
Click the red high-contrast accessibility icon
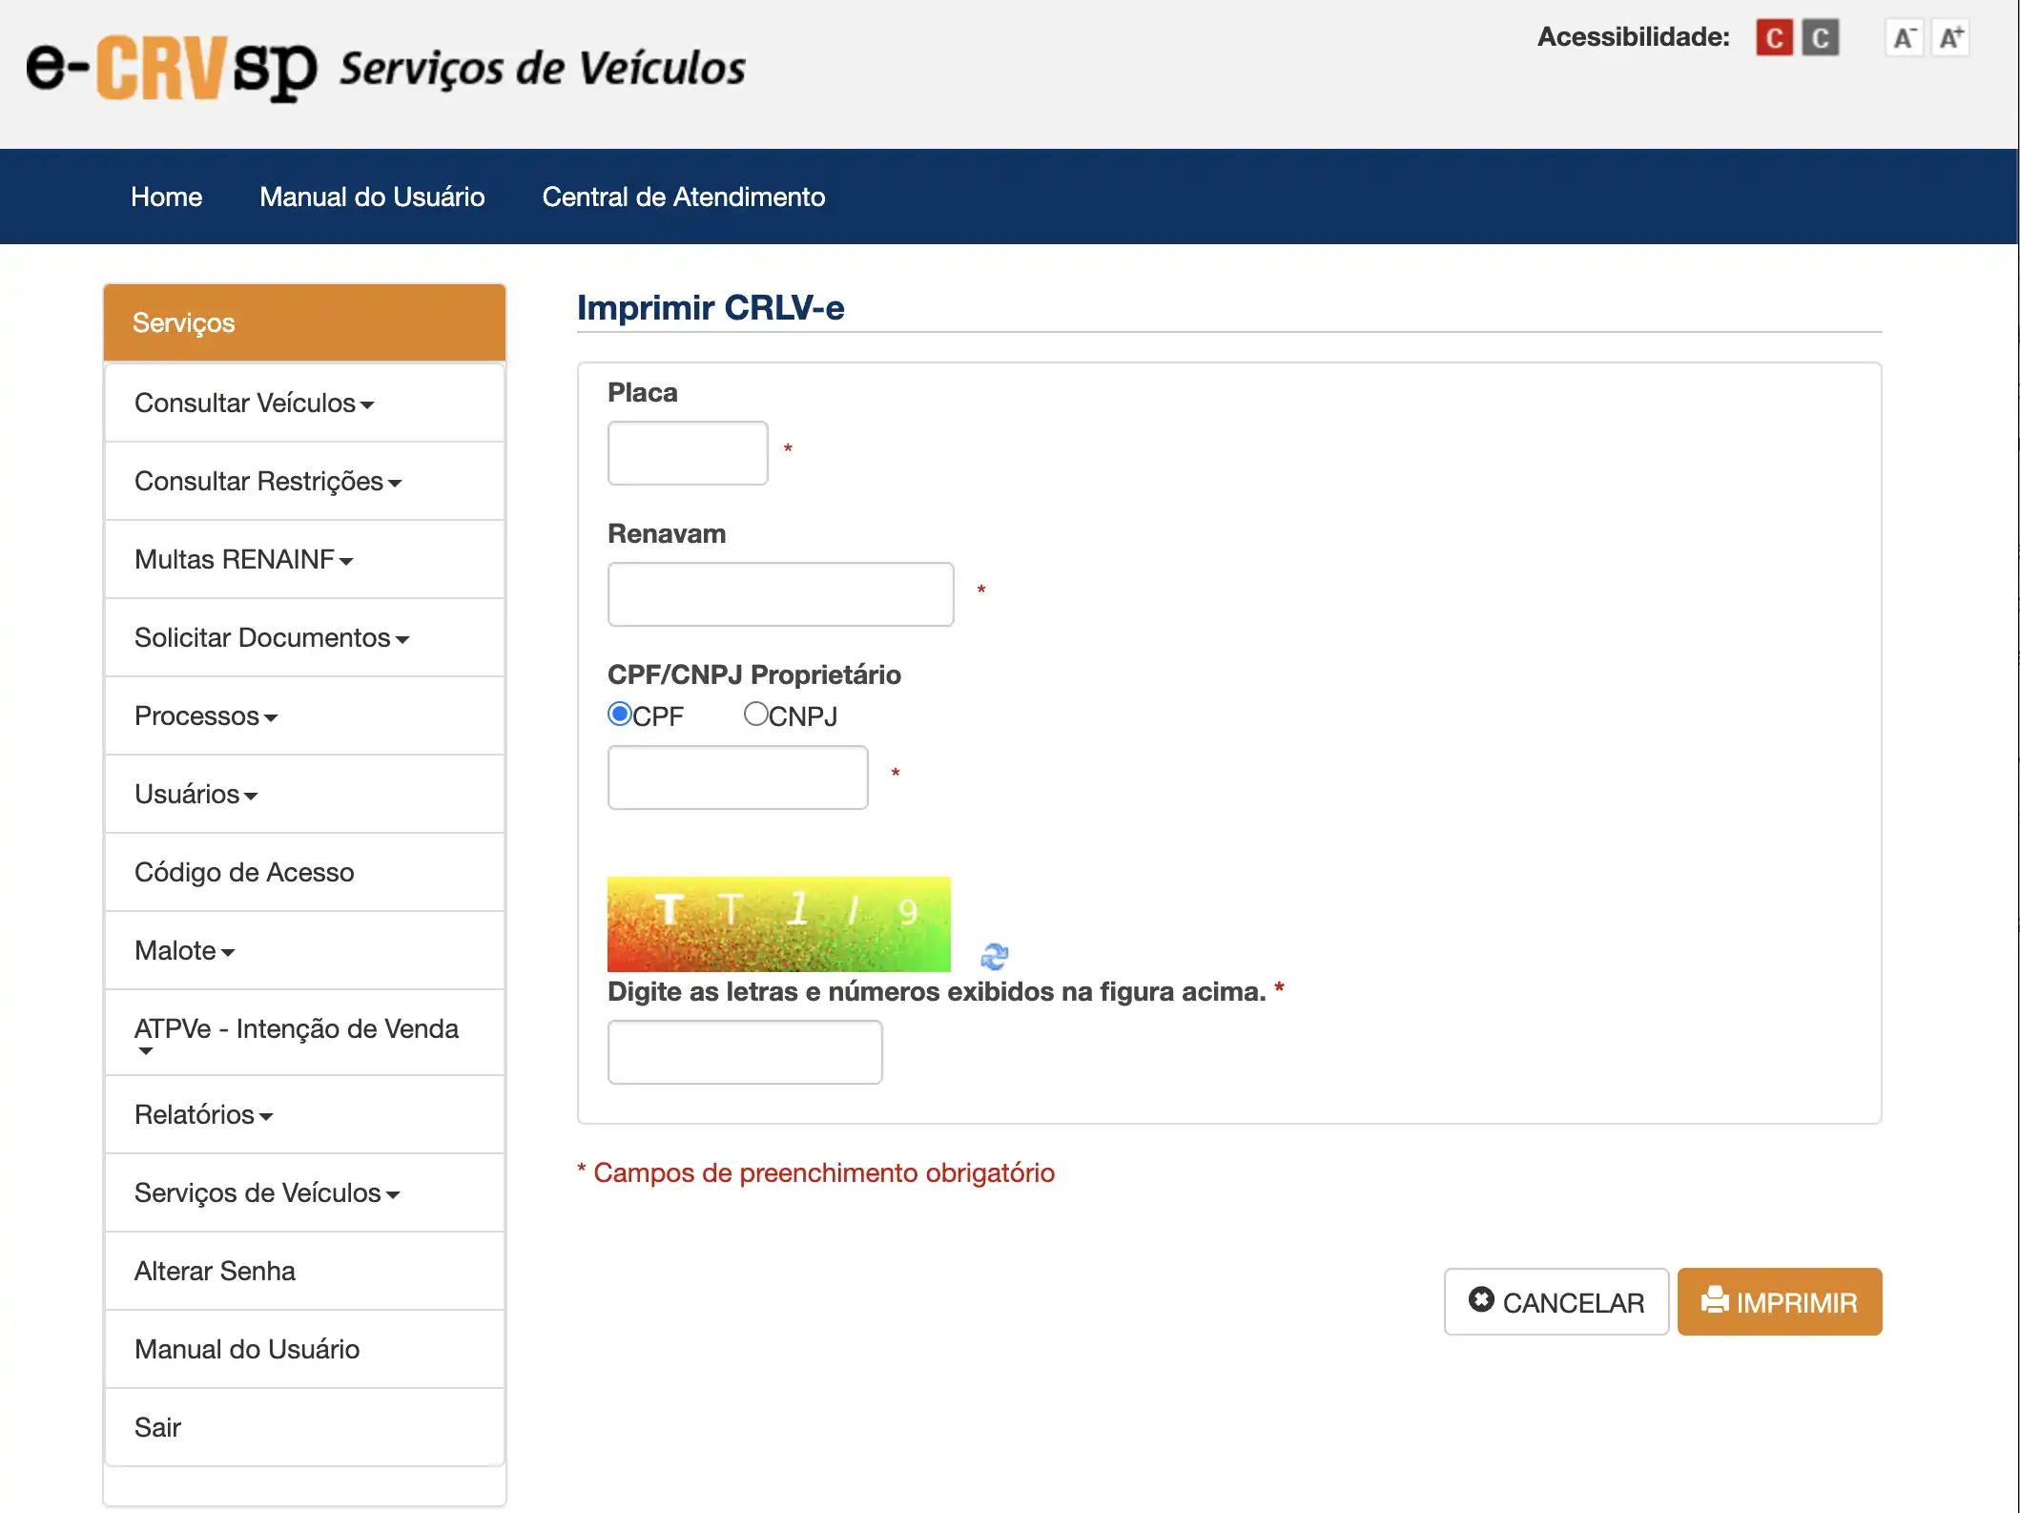[x=1773, y=38]
